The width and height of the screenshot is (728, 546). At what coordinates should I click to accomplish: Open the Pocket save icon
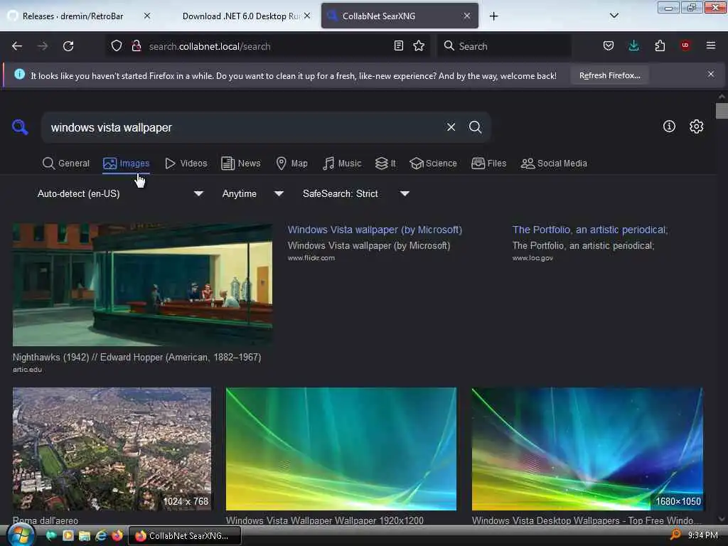(x=609, y=45)
